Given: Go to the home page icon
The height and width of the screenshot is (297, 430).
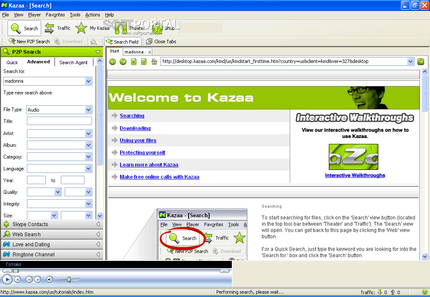Looking at the screenshot, I should click(x=154, y=62).
